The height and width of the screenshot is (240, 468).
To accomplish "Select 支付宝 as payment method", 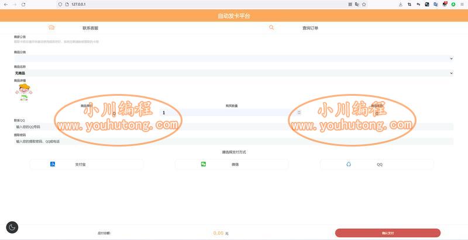I will (x=87, y=164).
